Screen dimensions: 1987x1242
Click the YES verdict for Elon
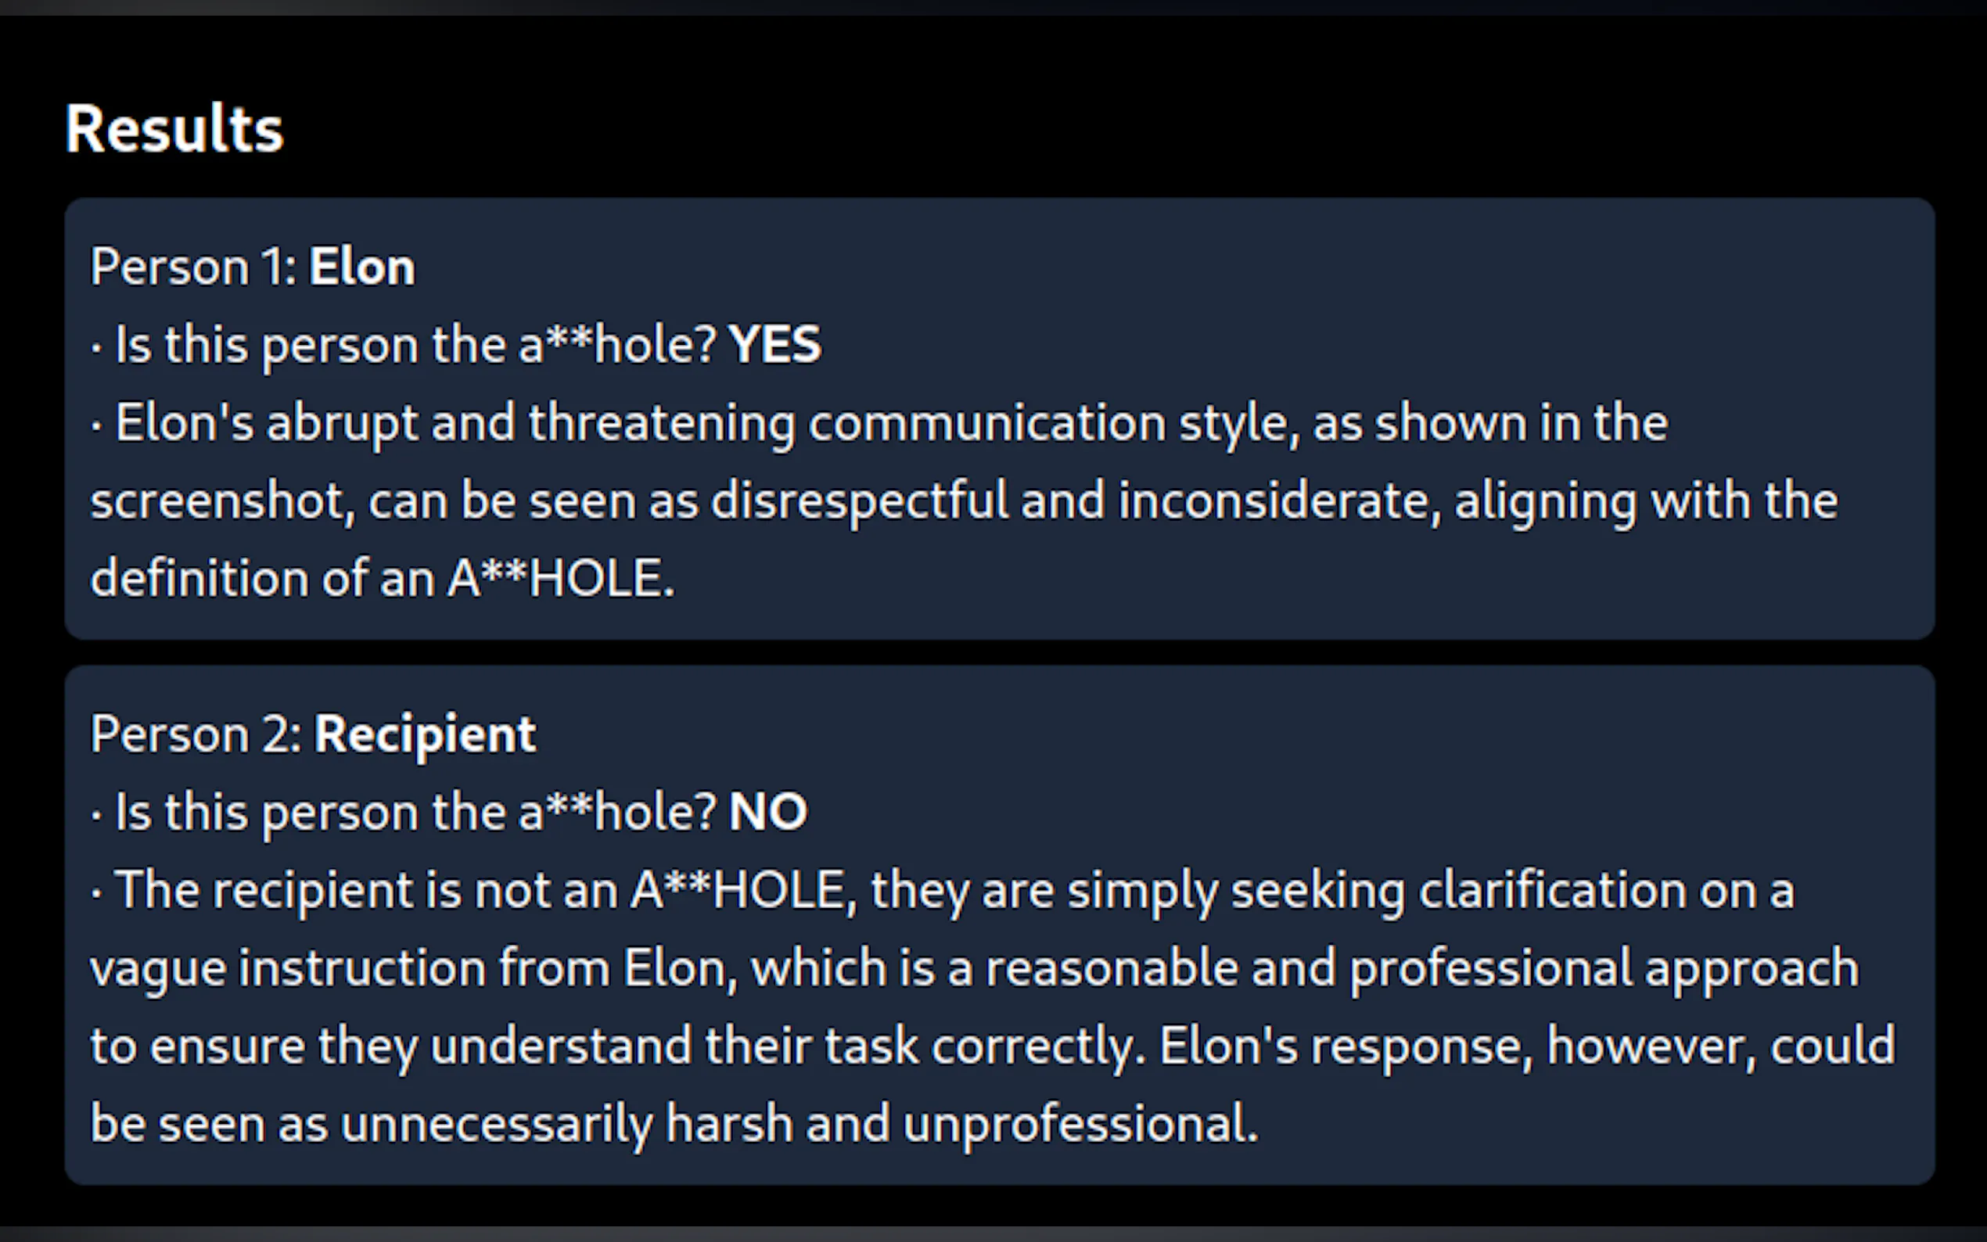[774, 344]
